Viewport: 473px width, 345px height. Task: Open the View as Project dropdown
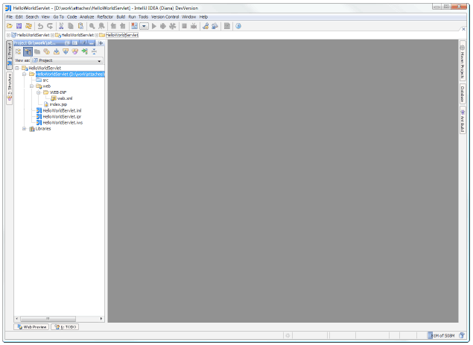pyautogui.click(x=67, y=60)
